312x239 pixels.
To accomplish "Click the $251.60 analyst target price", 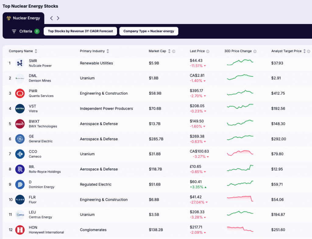I will point(278,230).
